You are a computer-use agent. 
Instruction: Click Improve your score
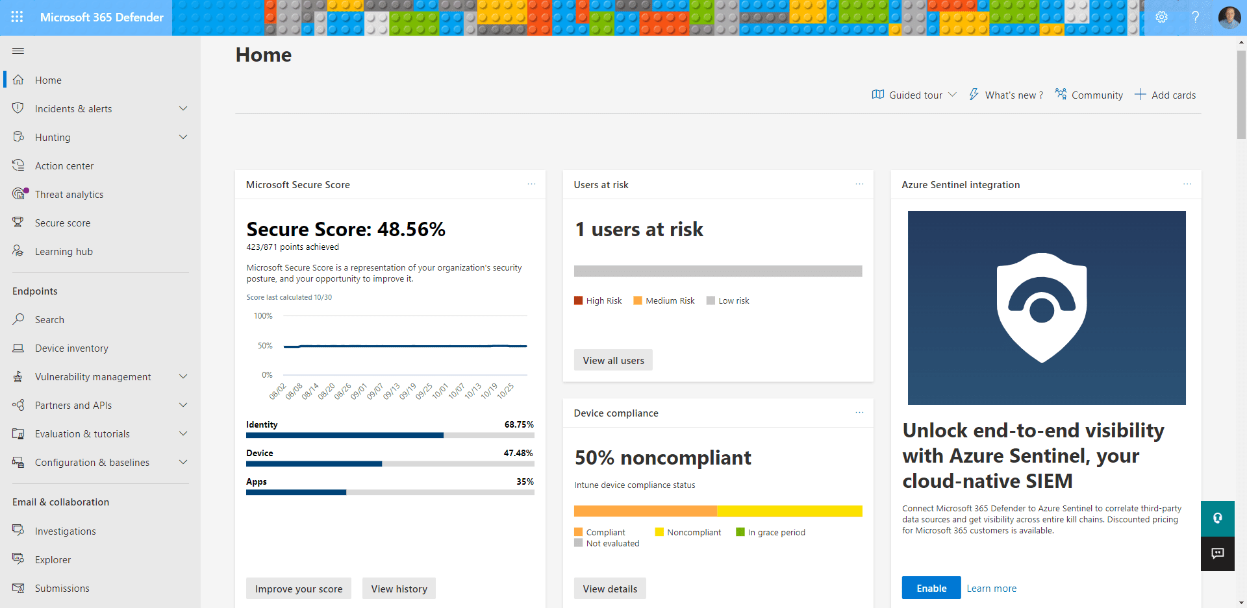click(298, 588)
